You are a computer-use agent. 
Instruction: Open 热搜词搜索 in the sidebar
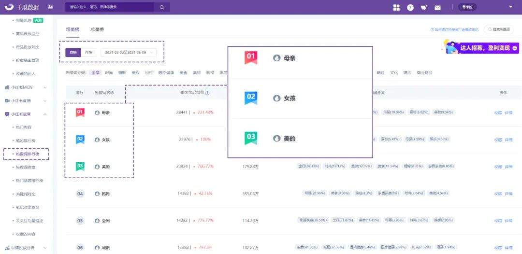pos(25,167)
